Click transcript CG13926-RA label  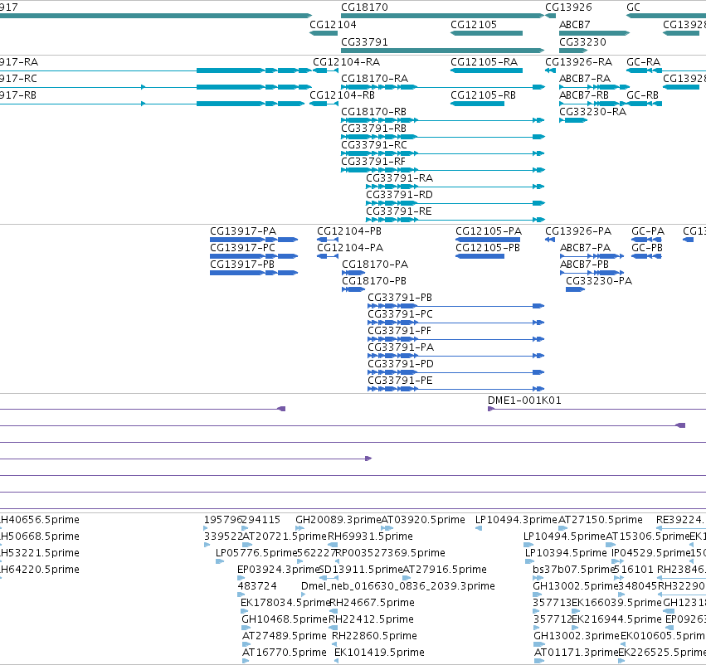click(x=578, y=61)
